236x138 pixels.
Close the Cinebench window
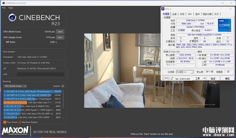(x=231, y=3)
